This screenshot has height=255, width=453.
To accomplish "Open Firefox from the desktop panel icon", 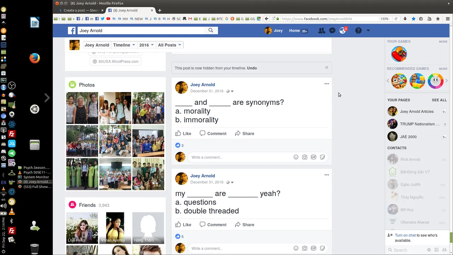I will tap(35, 58).
